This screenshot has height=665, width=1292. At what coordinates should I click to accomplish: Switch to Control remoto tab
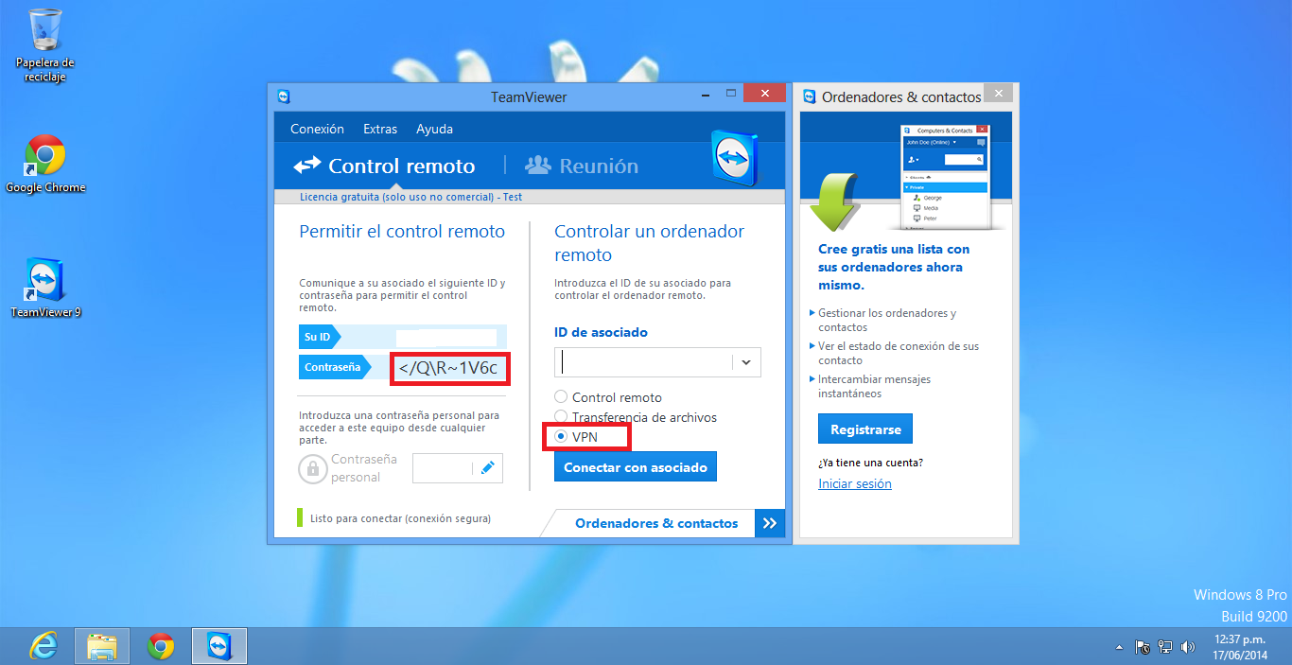(384, 166)
